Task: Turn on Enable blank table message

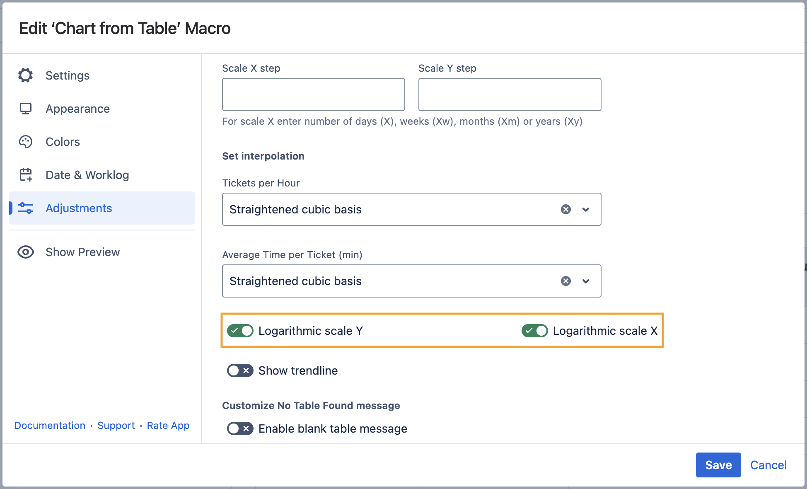Action: point(240,428)
